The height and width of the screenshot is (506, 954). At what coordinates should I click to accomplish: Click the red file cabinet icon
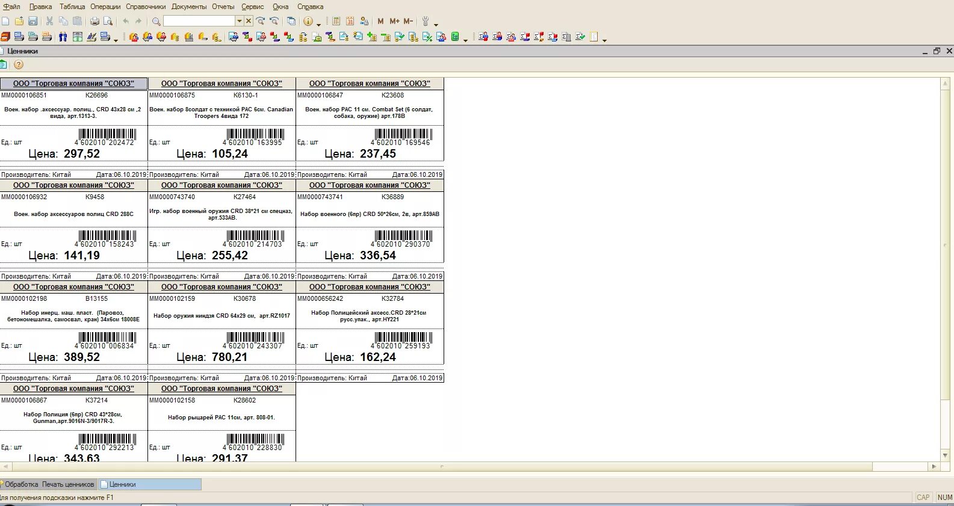5,37
